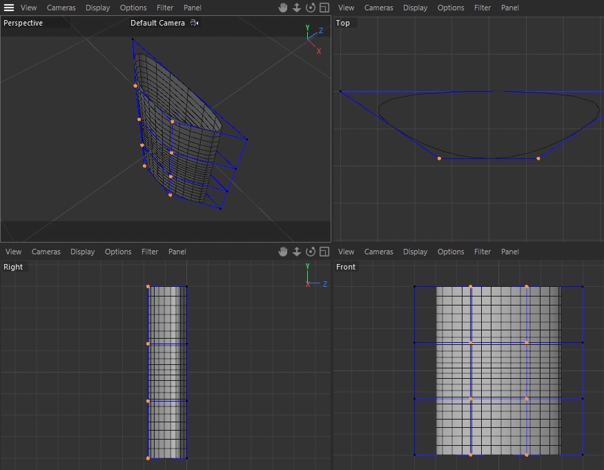Click the Right viewport label
This screenshot has width=604, height=470.
(x=13, y=267)
